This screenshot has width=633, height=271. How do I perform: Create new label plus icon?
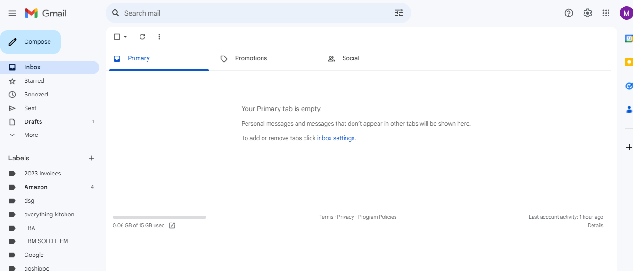coord(91,158)
